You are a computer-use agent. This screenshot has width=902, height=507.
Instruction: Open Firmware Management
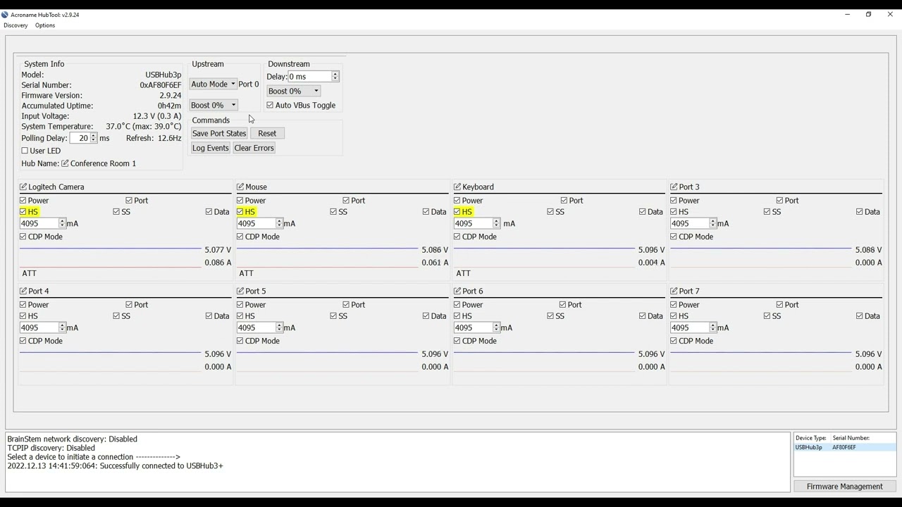pyautogui.click(x=844, y=487)
